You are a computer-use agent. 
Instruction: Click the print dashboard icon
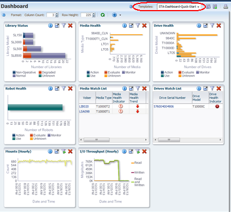225,7
